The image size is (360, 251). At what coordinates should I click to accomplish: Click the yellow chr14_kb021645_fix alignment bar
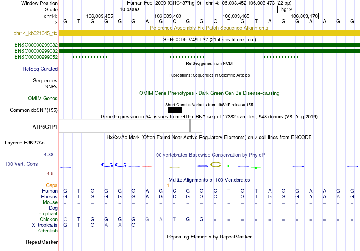click(x=209, y=33)
